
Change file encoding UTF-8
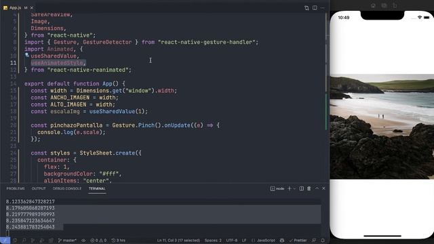click(x=232, y=241)
